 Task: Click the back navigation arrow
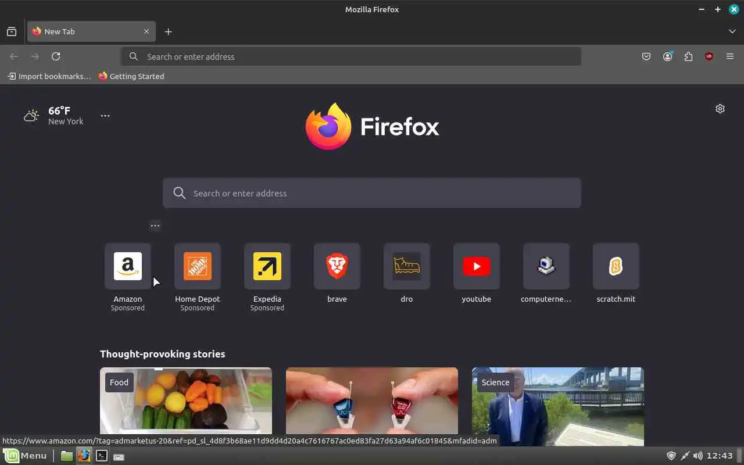coord(14,56)
